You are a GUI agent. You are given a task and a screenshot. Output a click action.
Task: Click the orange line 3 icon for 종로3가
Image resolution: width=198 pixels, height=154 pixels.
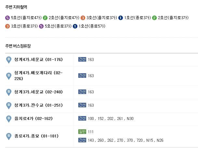pyautogui.click(x=7, y=26)
